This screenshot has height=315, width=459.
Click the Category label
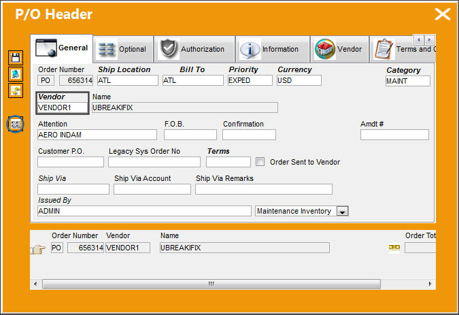point(403,70)
